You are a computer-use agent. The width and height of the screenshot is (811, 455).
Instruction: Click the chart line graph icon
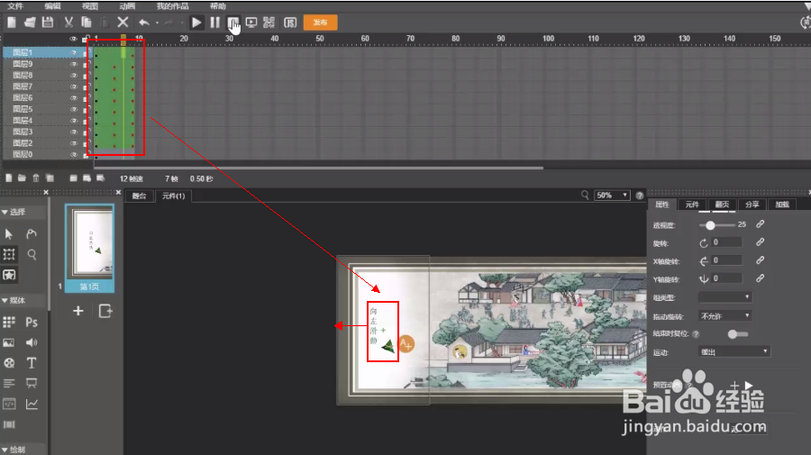(x=32, y=404)
